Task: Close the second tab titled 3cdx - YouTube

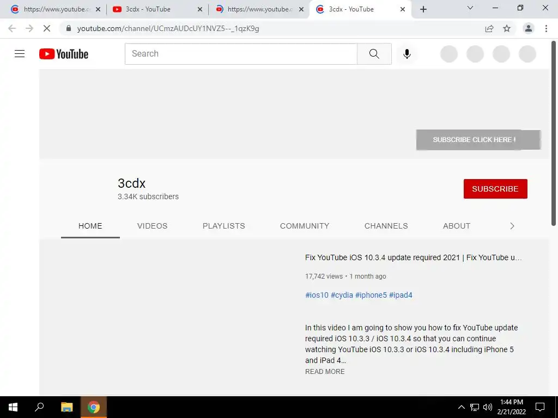Action: [x=199, y=9]
